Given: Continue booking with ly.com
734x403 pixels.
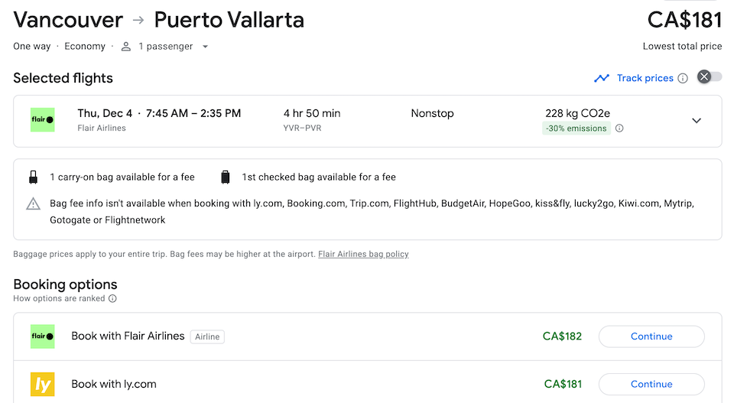Looking at the screenshot, I should pos(651,384).
